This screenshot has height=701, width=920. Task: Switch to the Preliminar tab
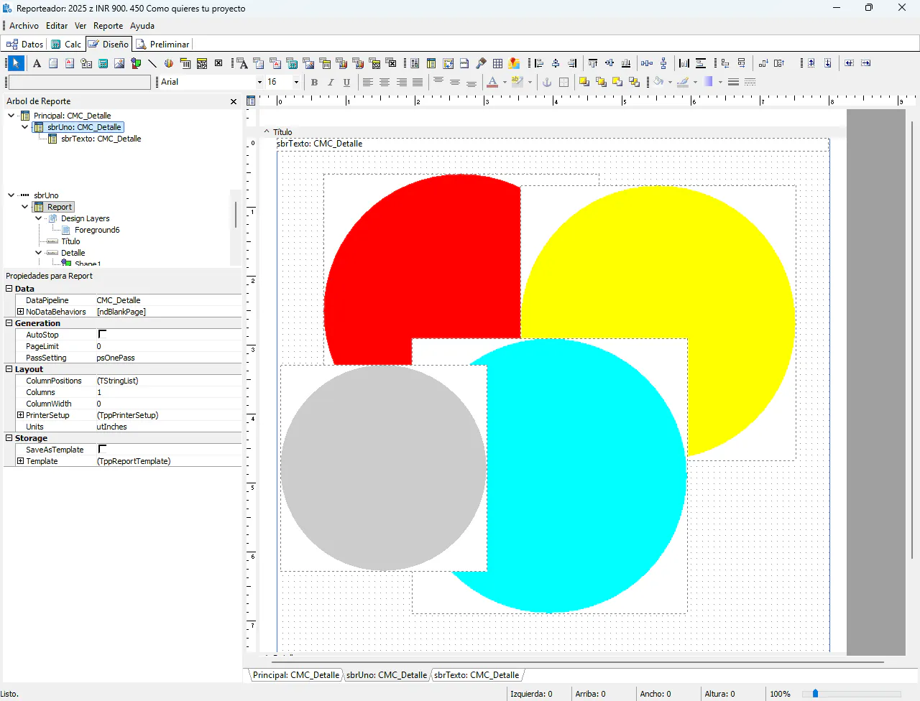tap(163, 45)
